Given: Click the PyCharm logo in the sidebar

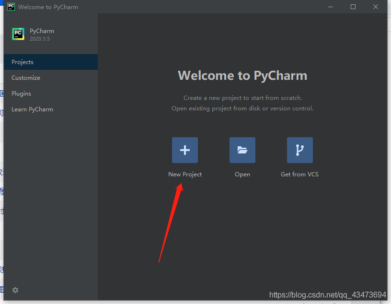Looking at the screenshot, I should [18, 34].
